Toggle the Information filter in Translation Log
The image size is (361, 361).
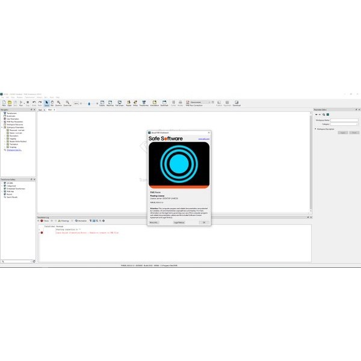(x=81, y=221)
